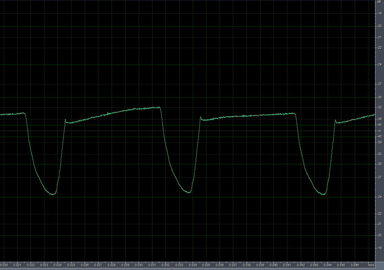Screen dimensions: 384x270
Task: Click the lower -22 dB scale label
Action: (379, 213)
